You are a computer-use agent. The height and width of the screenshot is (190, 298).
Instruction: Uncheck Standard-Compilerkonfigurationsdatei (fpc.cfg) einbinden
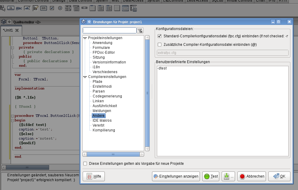pos(160,36)
